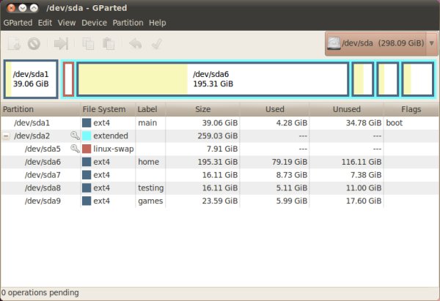Click the ext4 color swatch for /dev/sda8
This screenshot has height=301, width=440.
(87, 188)
